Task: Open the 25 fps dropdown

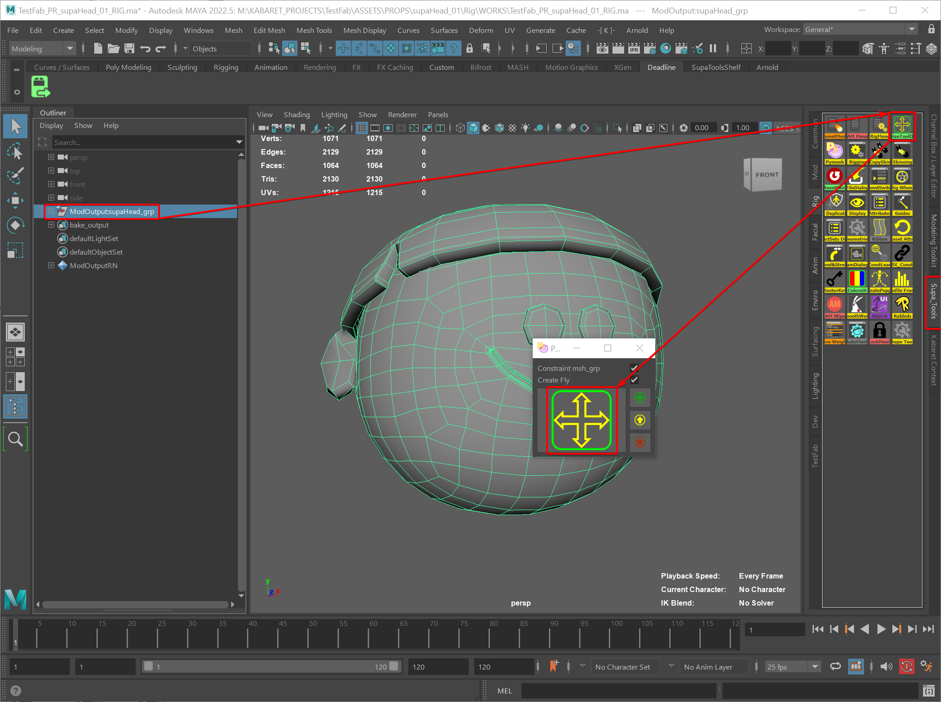Action: (x=793, y=666)
